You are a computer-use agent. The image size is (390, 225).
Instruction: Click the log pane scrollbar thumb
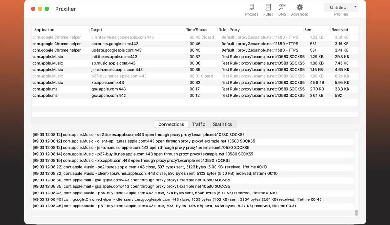click(356, 212)
